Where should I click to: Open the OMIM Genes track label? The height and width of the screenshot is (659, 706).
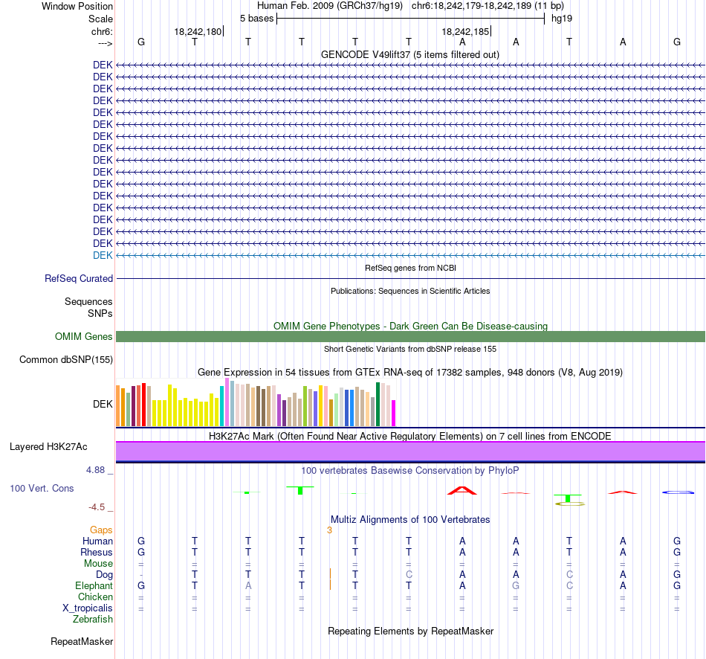84,337
